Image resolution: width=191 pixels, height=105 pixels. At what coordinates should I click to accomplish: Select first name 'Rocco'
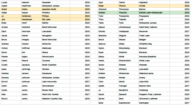11,98
